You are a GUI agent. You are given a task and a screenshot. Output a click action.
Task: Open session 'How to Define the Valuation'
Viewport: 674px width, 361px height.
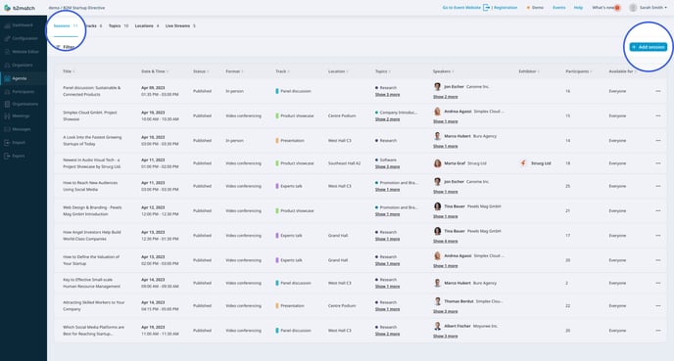point(91,260)
